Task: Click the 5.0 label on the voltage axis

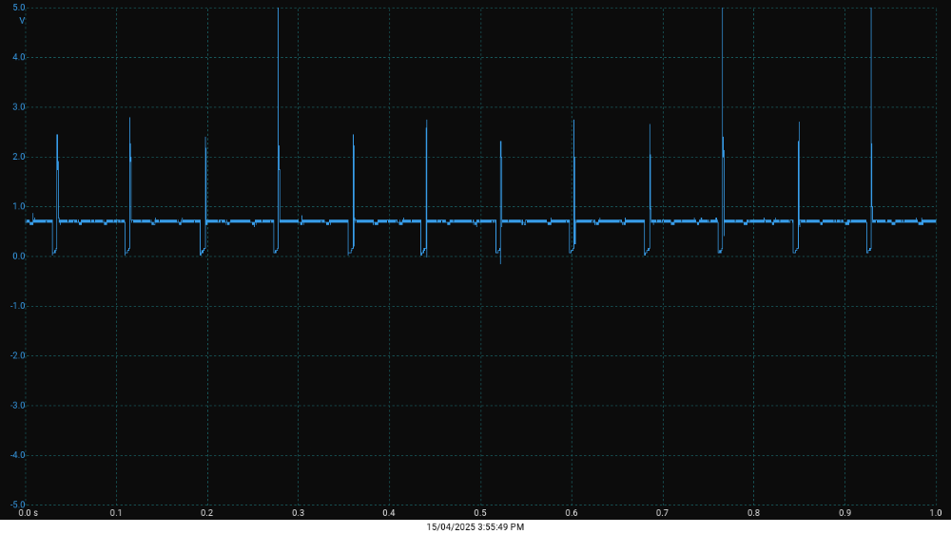Action: (x=19, y=8)
